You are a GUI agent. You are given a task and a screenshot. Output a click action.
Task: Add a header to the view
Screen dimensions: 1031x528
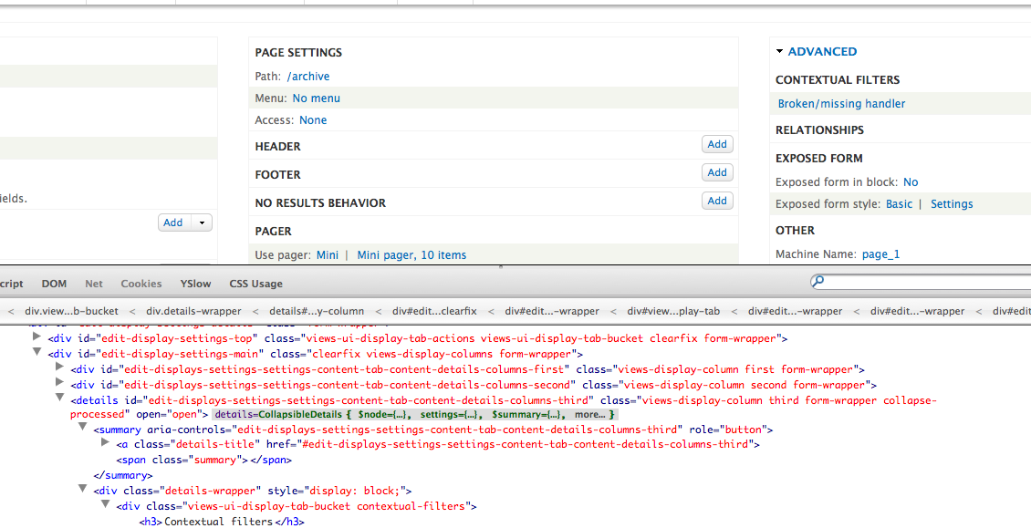coord(717,144)
